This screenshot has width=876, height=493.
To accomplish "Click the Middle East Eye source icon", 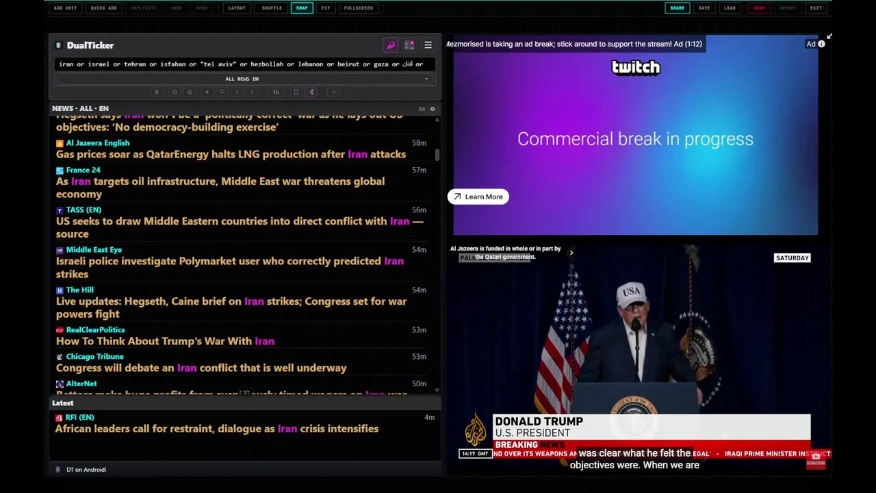I will pyautogui.click(x=60, y=250).
